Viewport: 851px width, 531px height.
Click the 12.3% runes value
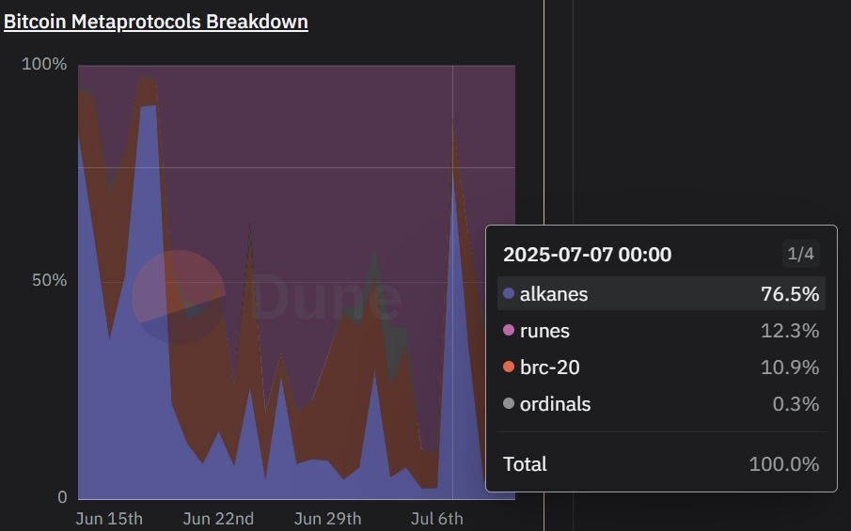point(790,330)
